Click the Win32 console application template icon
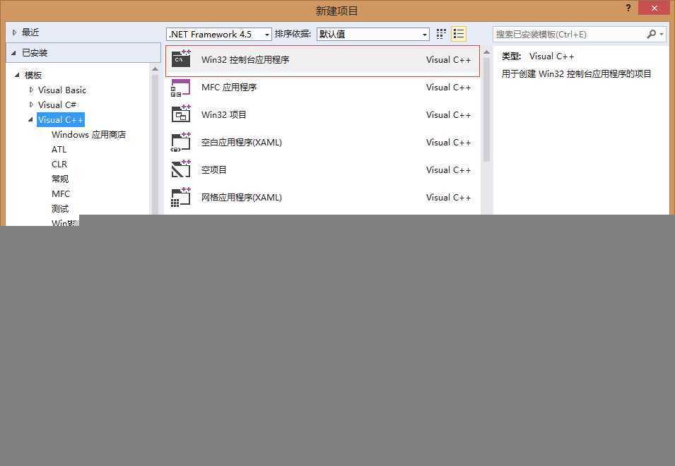This screenshot has height=466, width=675. pos(181,59)
